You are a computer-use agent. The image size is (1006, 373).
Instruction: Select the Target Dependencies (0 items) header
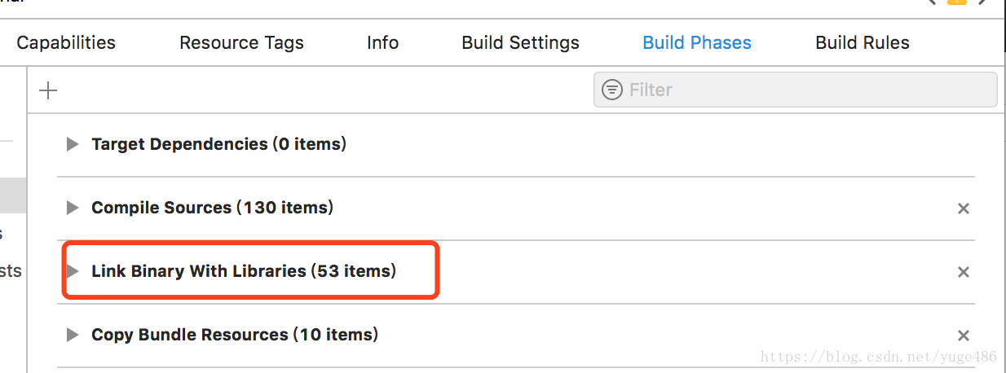(218, 144)
